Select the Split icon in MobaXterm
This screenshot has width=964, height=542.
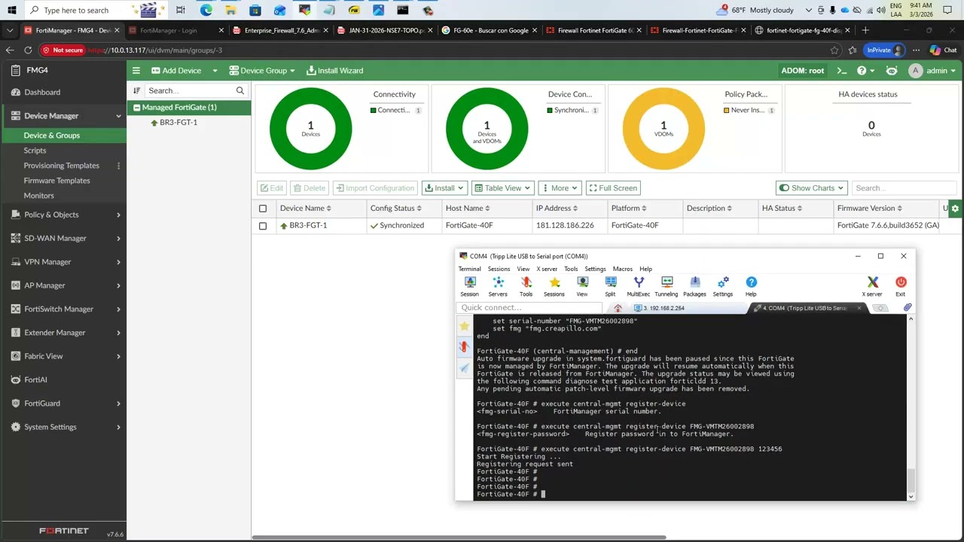(610, 286)
